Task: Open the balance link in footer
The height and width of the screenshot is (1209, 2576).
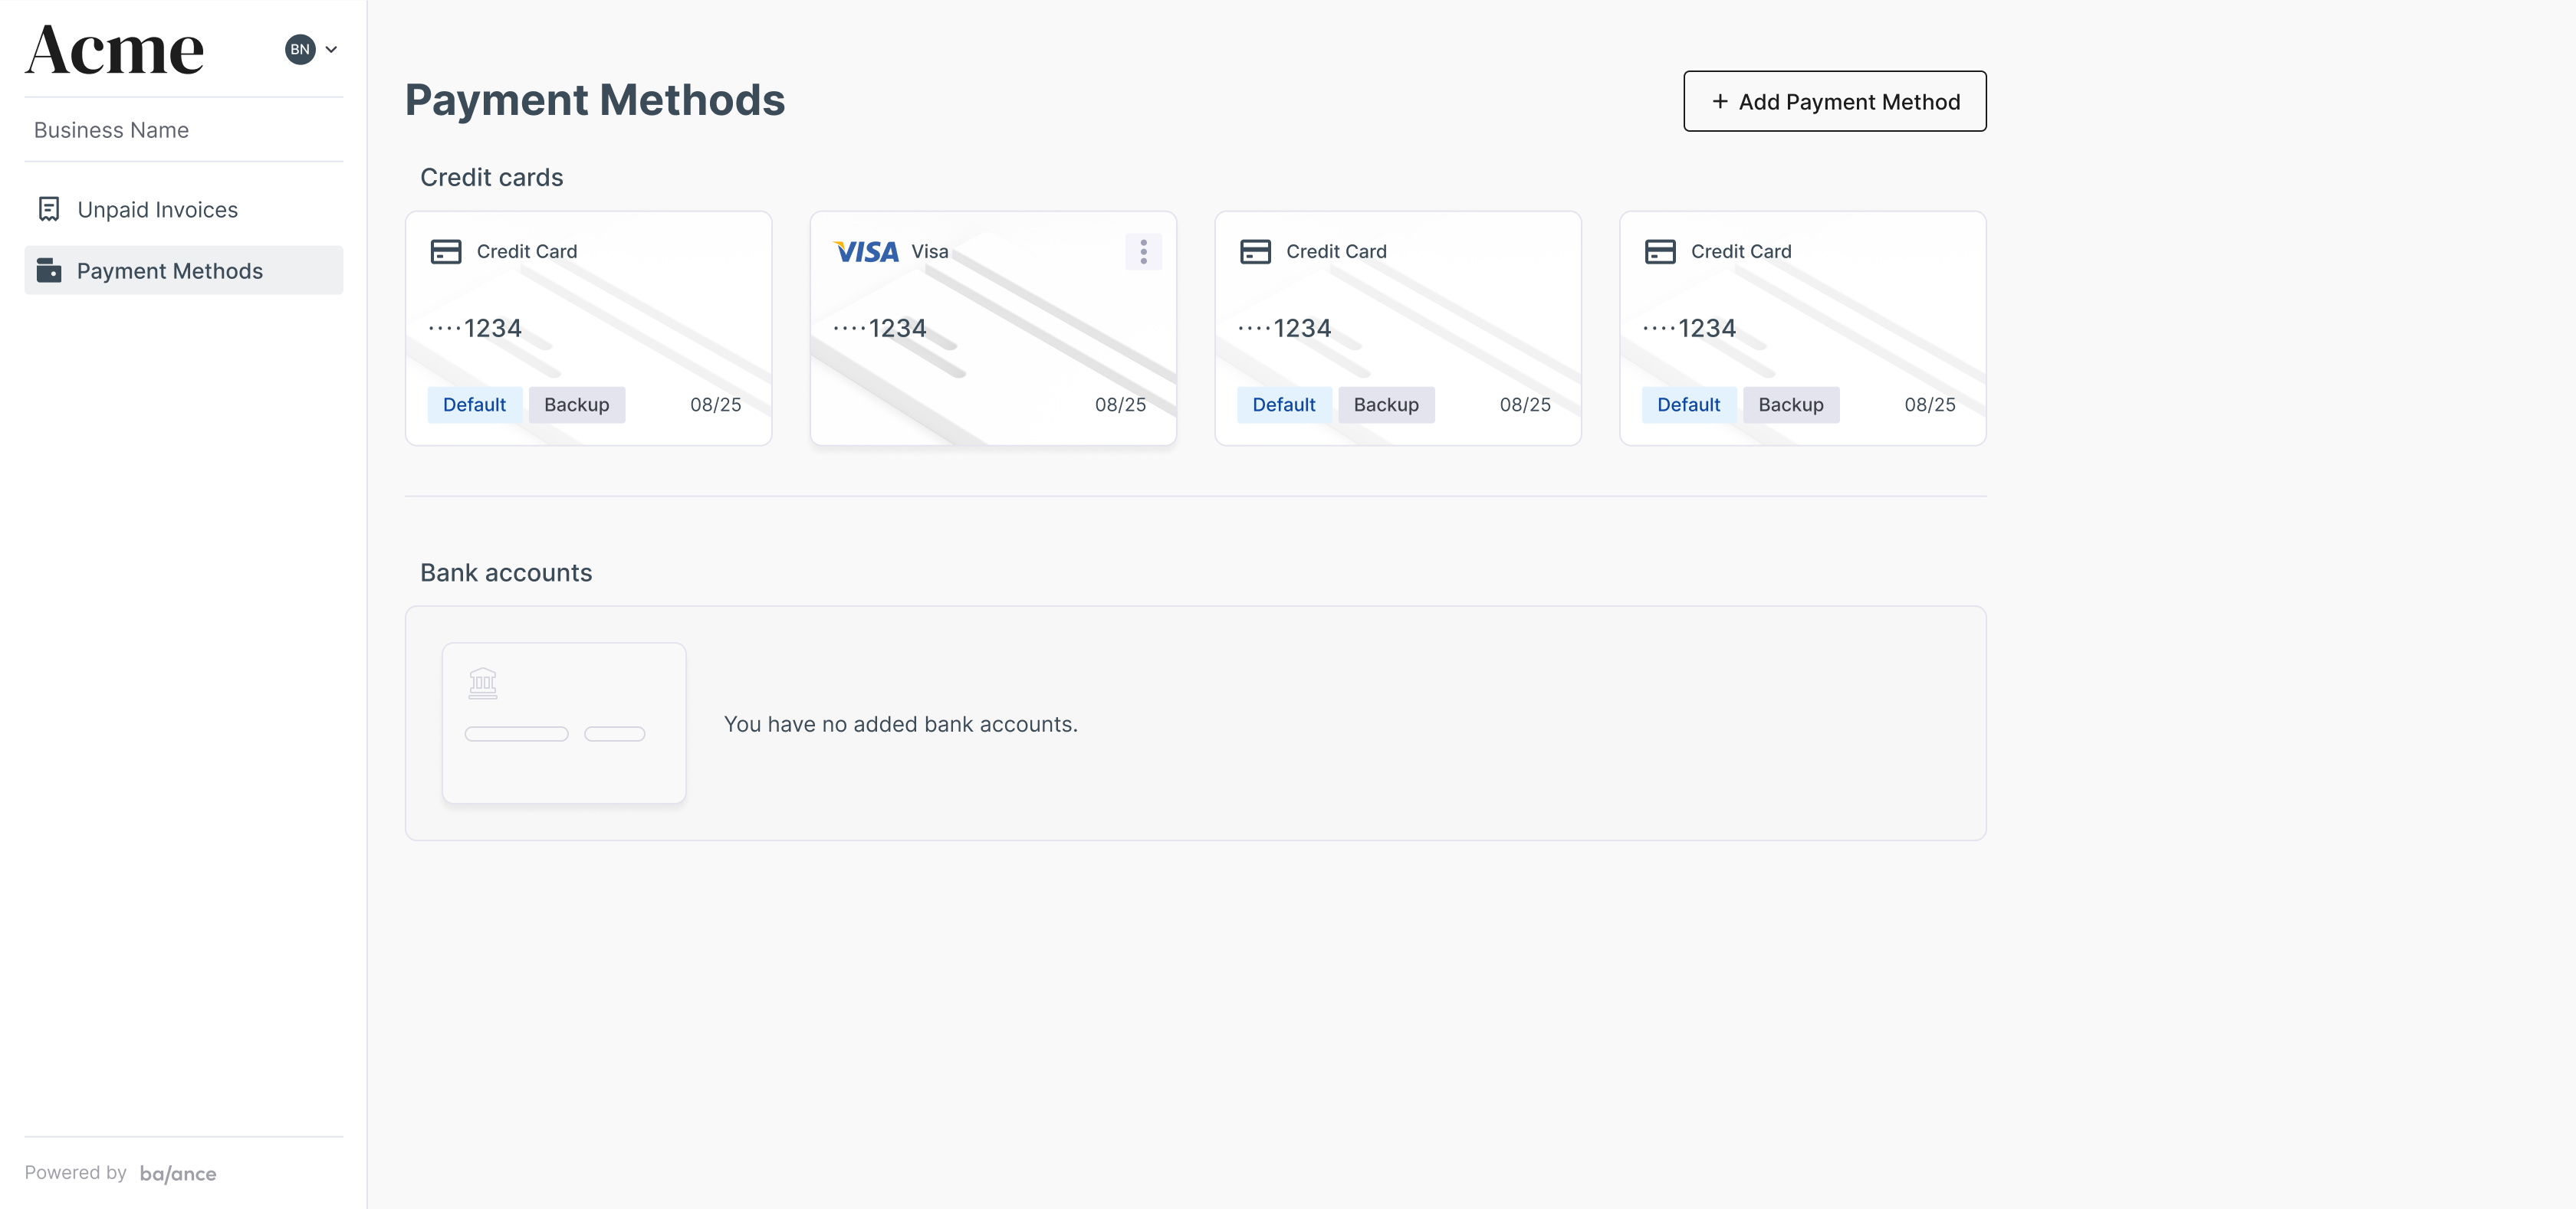Action: tap(178, 1173)
